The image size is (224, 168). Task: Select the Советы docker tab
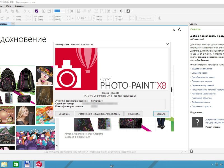point(193,24)
